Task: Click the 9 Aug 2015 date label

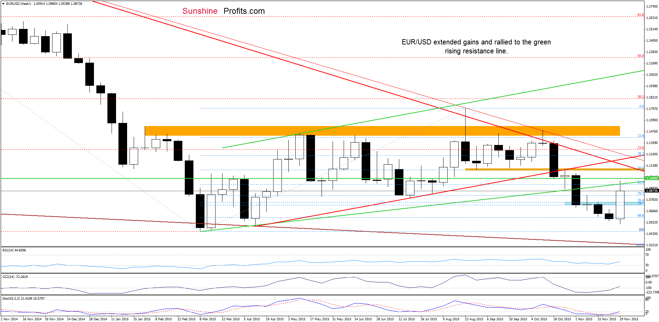Action: click(x=451, y=319)
